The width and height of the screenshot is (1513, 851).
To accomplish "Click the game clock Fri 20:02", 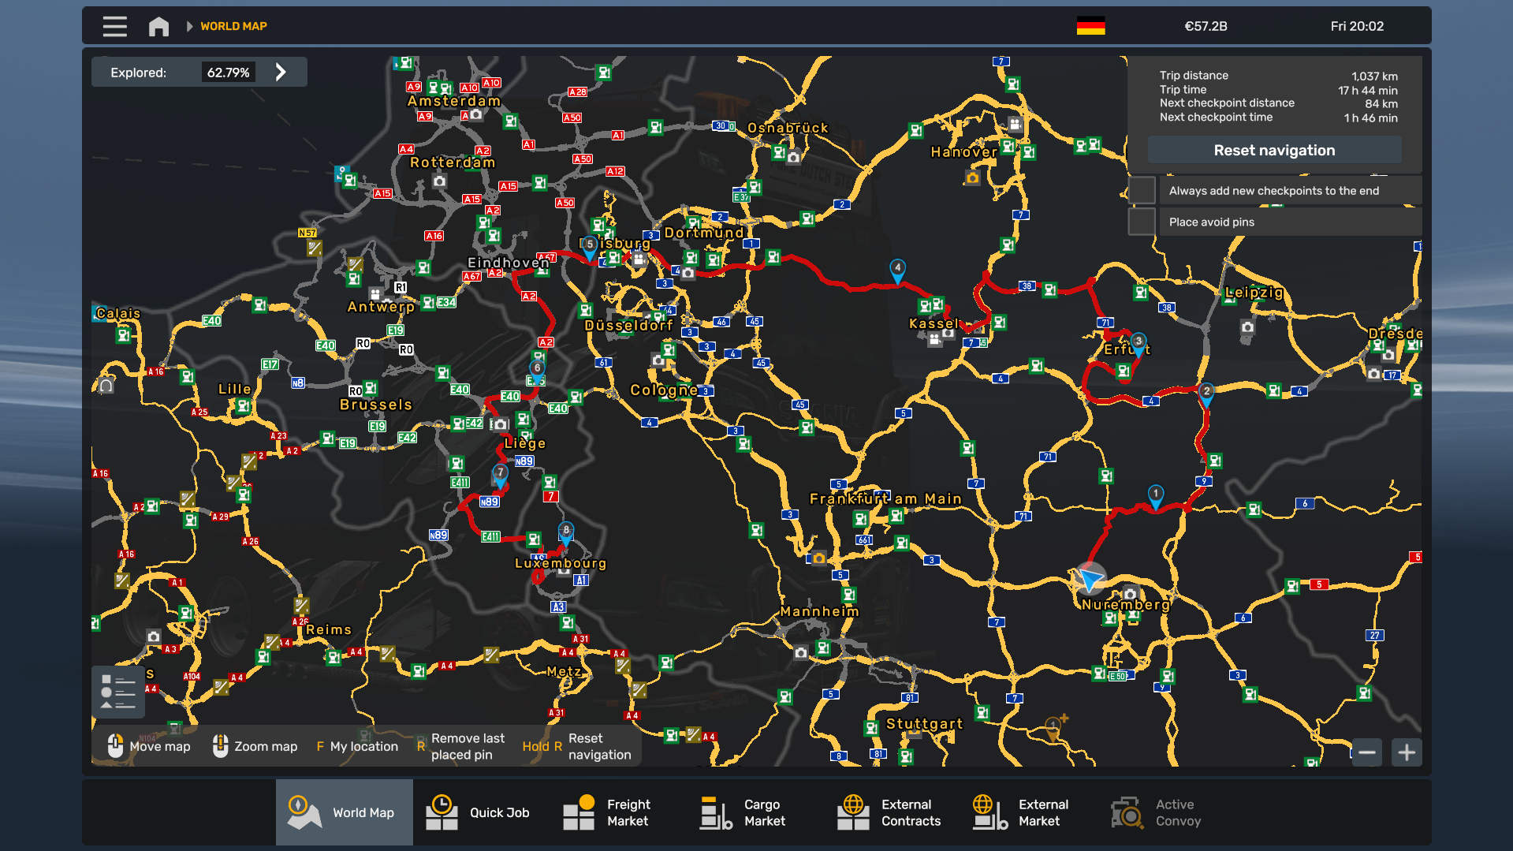I will 1357,26.
